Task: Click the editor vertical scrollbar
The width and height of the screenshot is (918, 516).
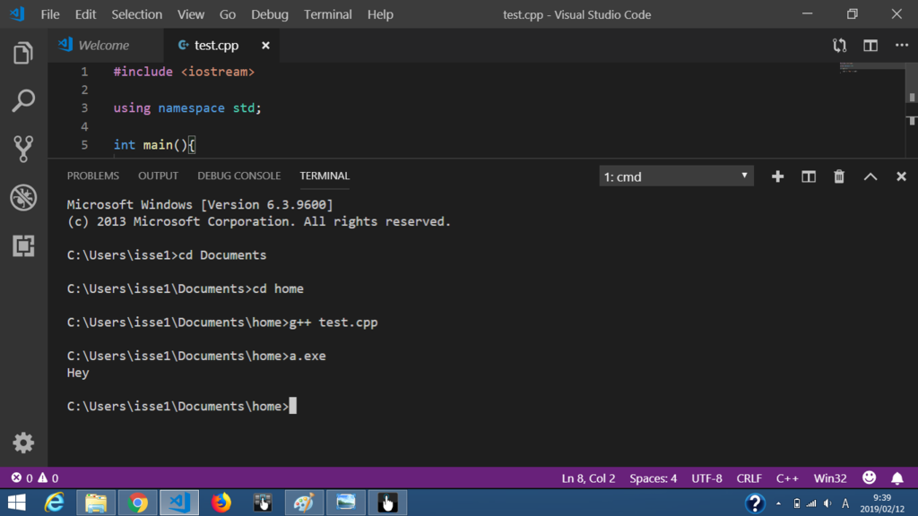Action: pyautogui.click(x=912, y=110)
